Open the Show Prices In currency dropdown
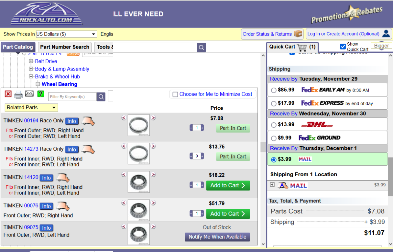393x252 pixels. 66,34
